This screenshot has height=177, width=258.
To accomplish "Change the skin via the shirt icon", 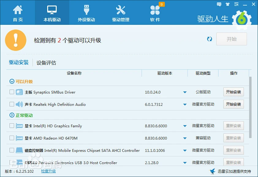I will [x=227, y=4].
